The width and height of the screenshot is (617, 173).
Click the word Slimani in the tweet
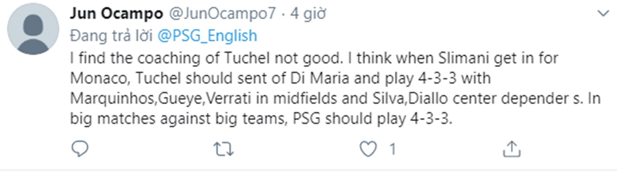point(460,58)
